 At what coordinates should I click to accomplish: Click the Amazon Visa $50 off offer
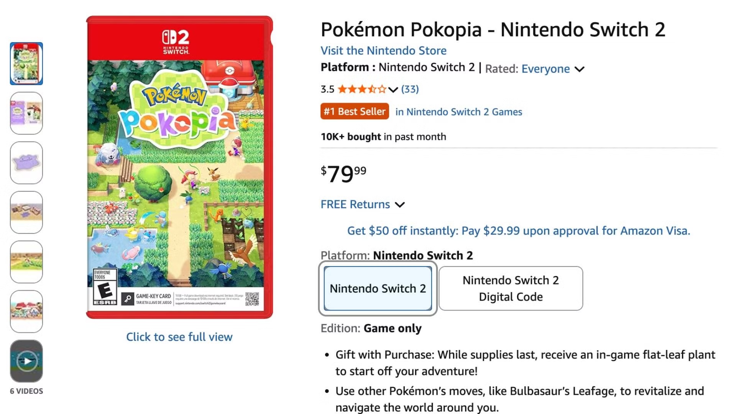(518, 231)
